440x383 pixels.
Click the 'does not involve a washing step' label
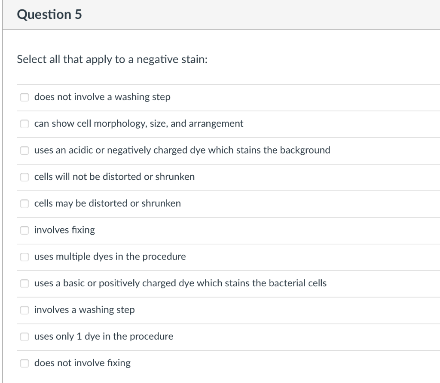click(x=102, y=97)
